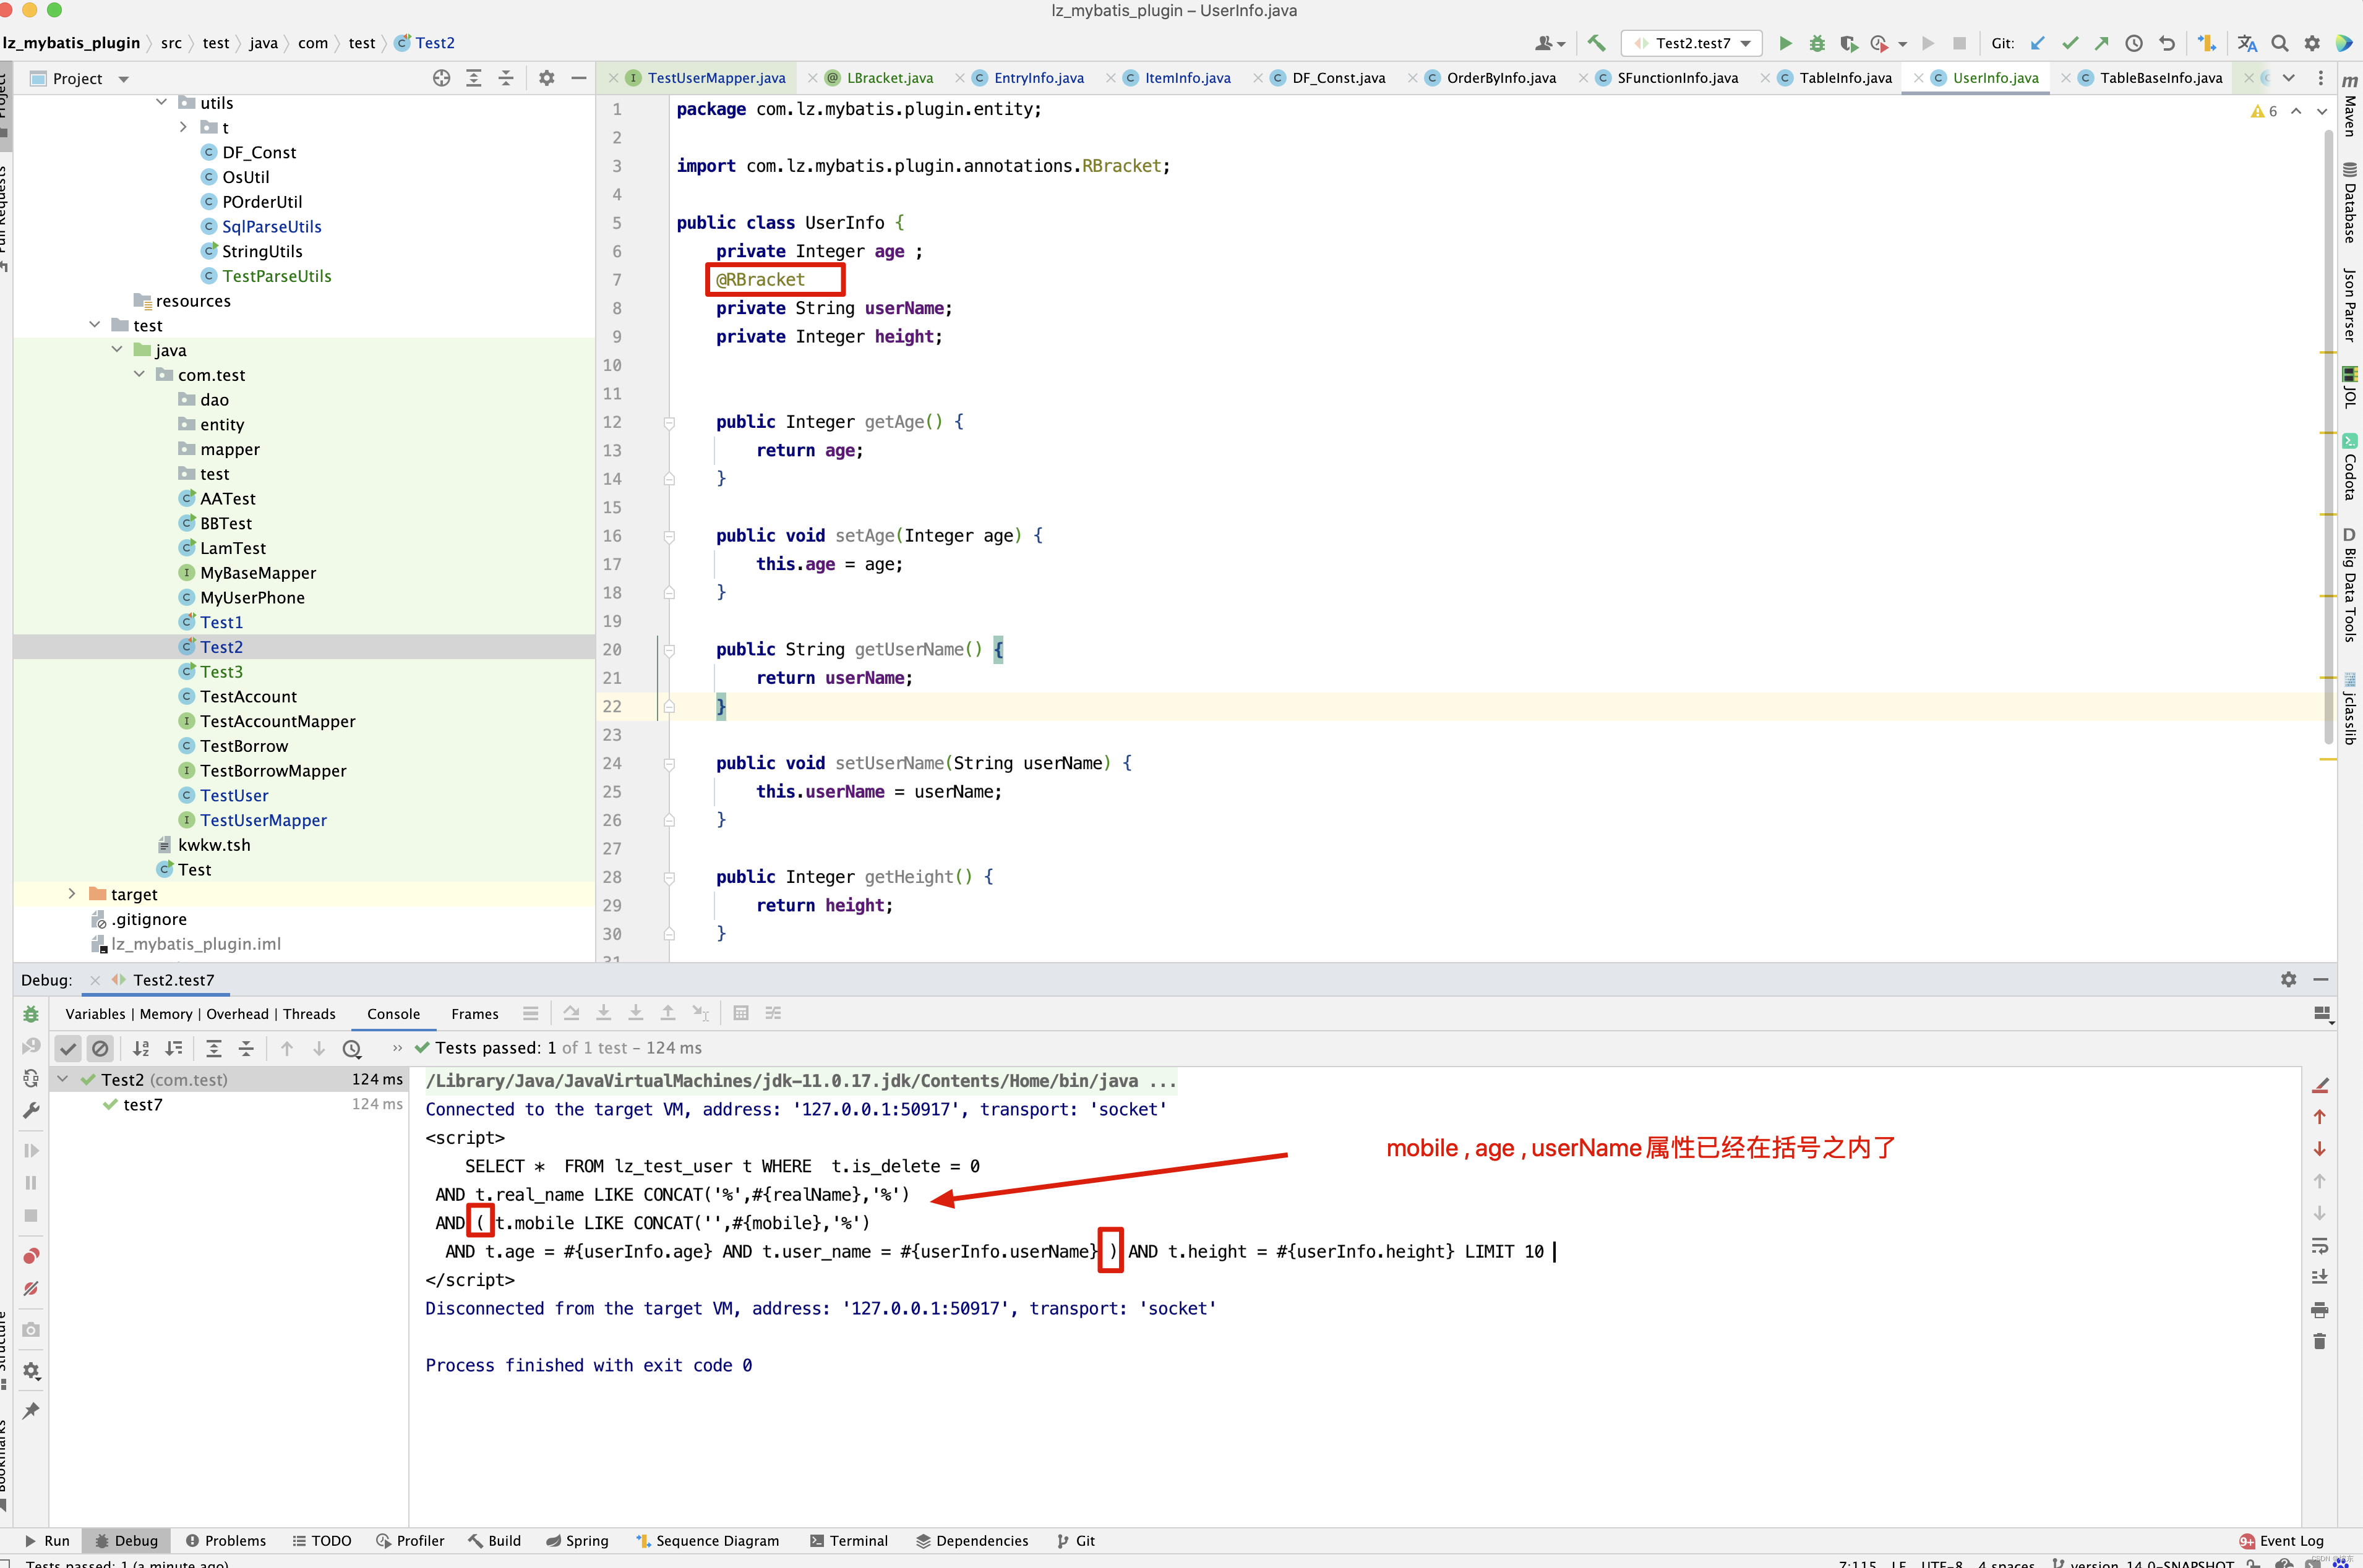Open the Test2.test7 run configuration dropdown
Image resolution: width=2363 pixels, height=1568 pixels.
click(x=1692, y=43)
